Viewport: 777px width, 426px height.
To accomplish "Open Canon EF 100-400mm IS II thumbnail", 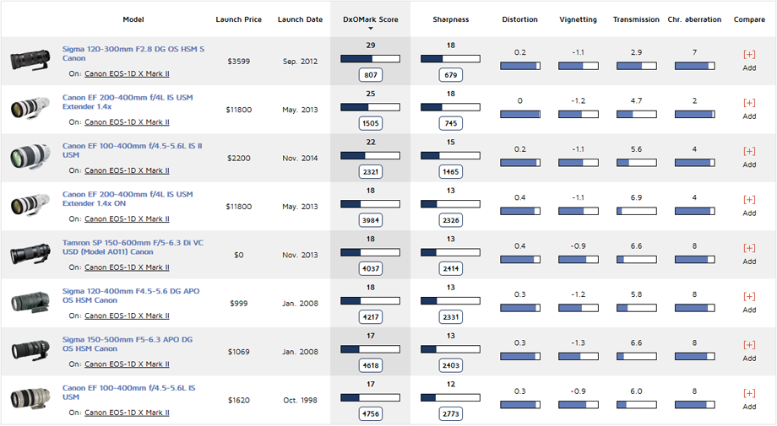I will pyautogui.click(x=30, y=158).
